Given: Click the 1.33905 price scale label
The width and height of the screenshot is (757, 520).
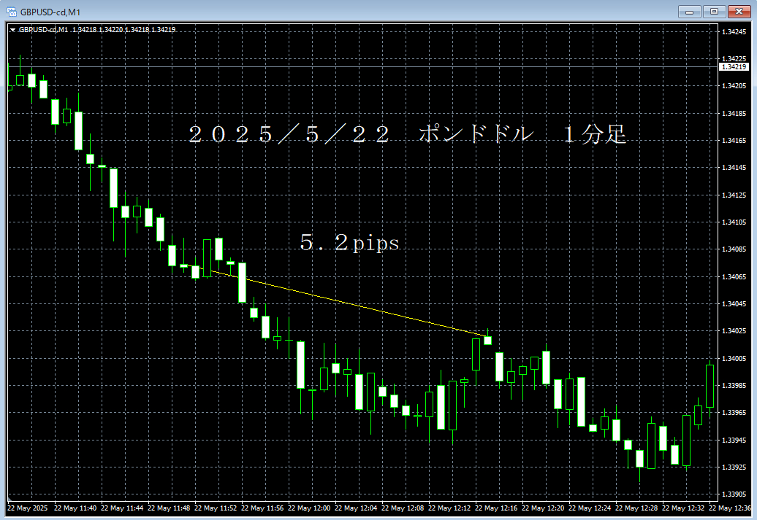Looking at the screenshot, I should coord(734,494).
